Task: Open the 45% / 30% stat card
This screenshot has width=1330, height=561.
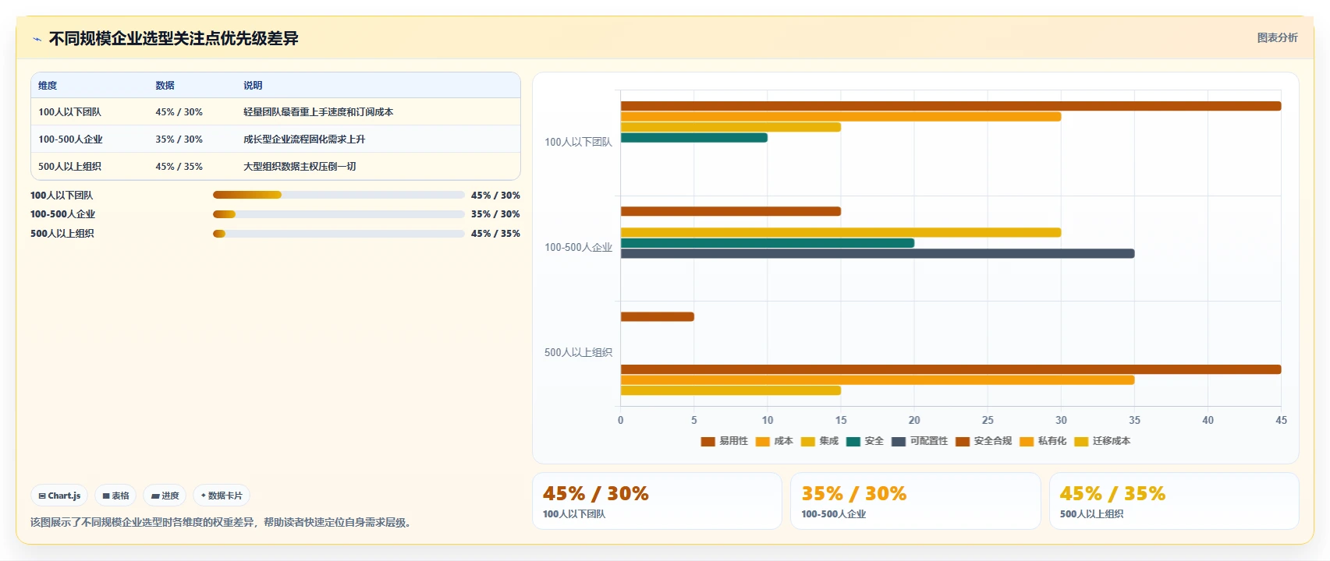Action: [657, 501]
